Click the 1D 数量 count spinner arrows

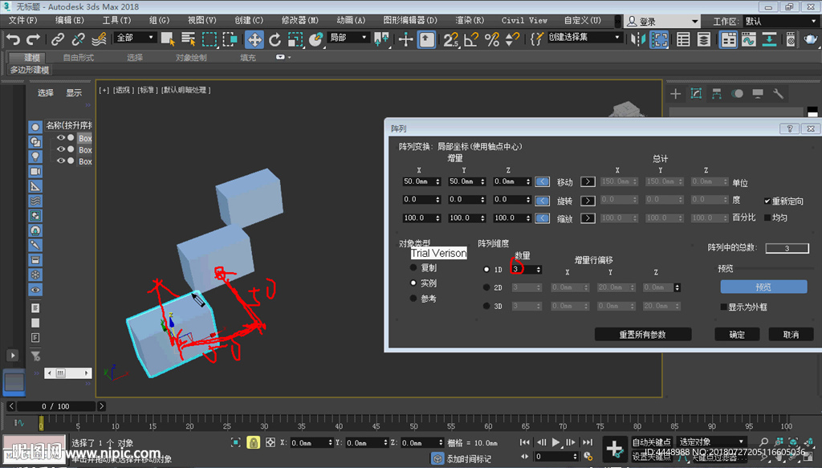[x=539, y=270]
